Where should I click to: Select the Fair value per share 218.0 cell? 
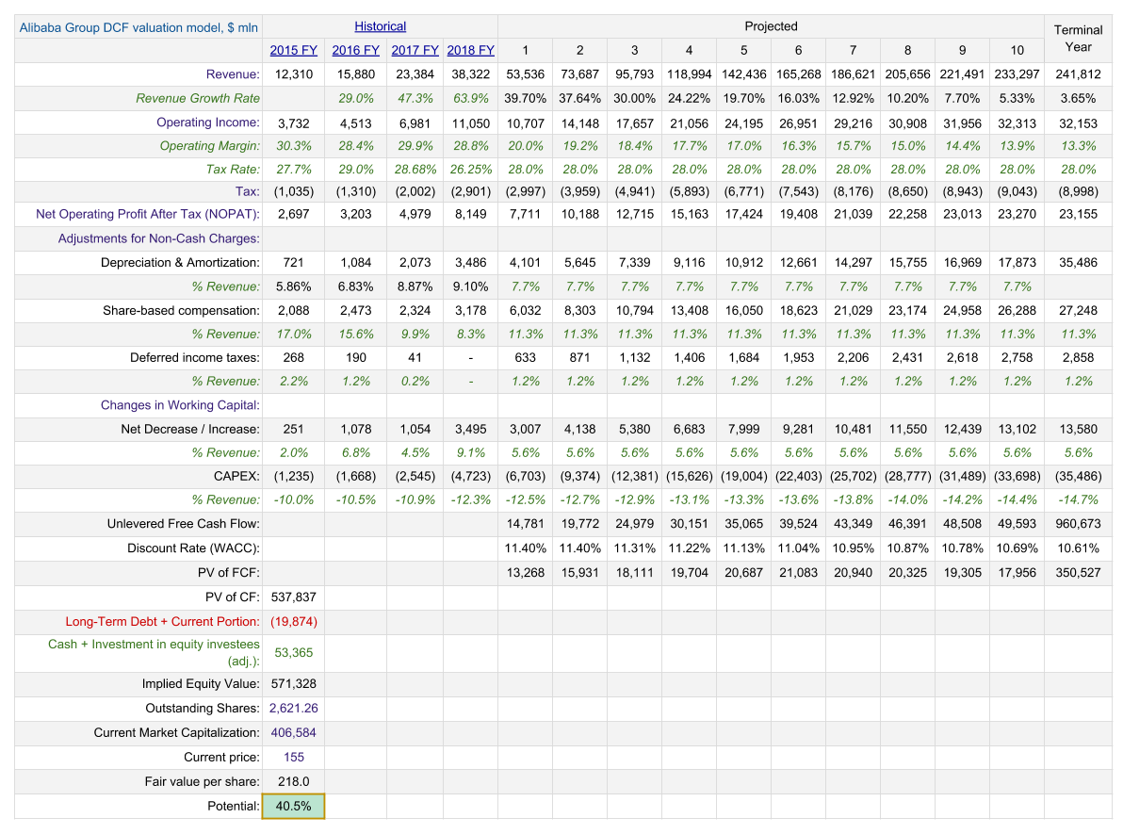point(293,781)
